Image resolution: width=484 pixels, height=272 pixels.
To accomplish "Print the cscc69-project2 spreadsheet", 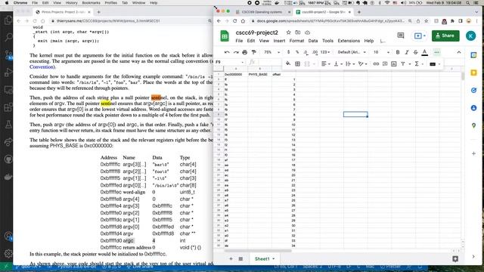I will pos(245,52).
